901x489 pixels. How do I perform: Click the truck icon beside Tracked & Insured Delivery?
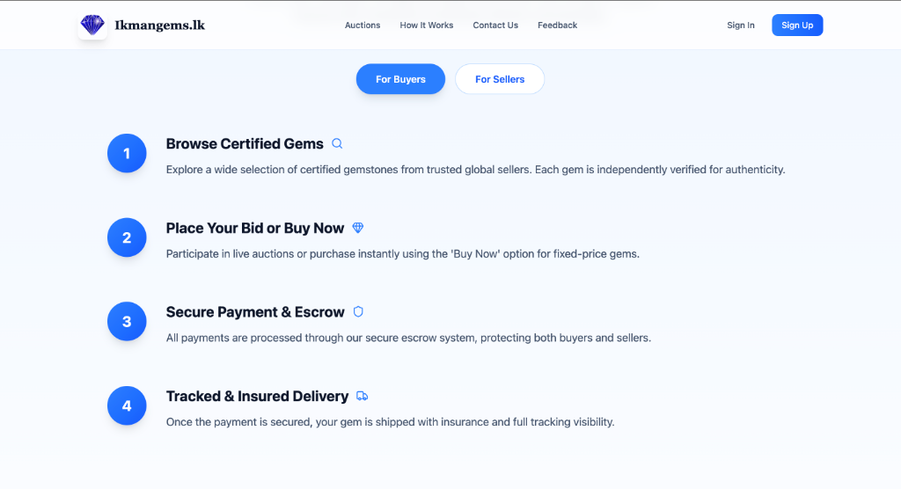click(x=363, y=396)
